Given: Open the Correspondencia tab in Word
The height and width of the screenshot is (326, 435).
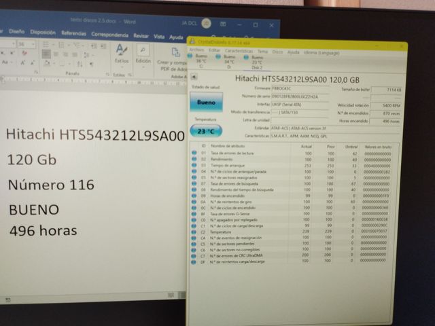Looking at the screenshot, I should 109,35.
